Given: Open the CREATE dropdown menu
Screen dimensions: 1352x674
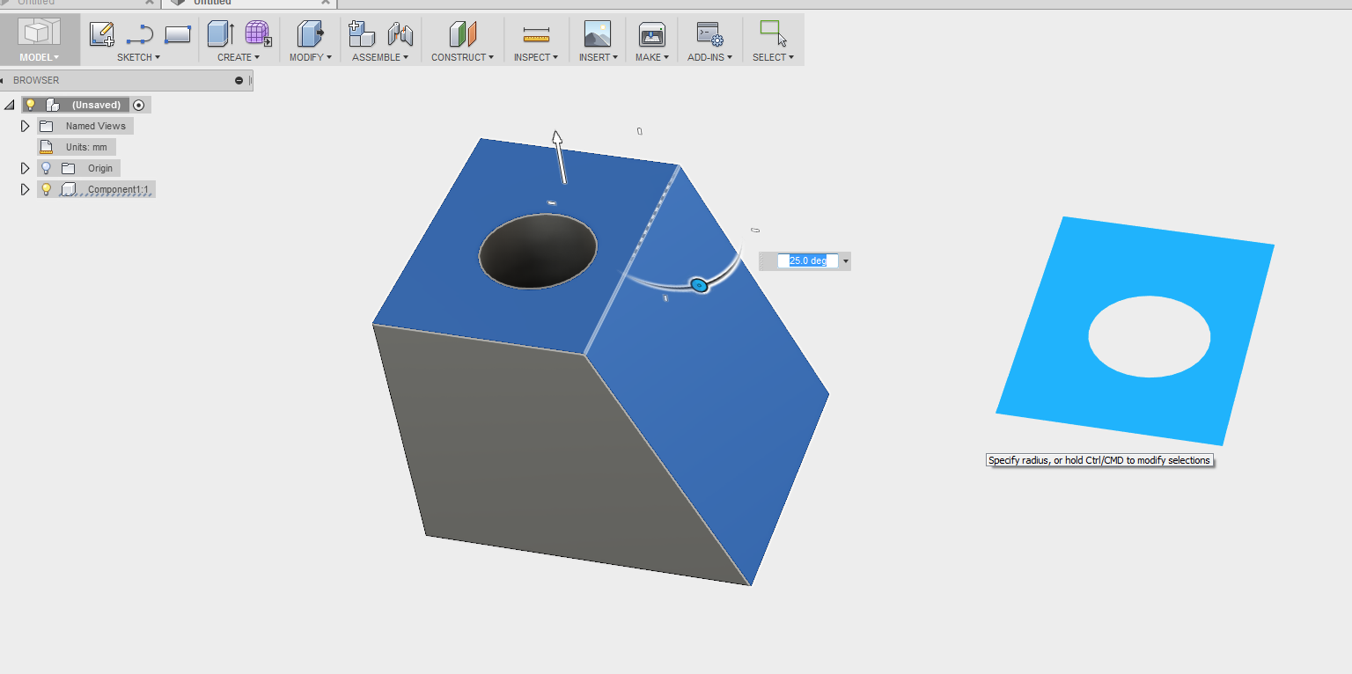Looking at the screenshot, I should click(239, 57).
